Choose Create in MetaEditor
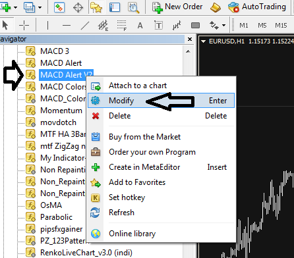294x258 pixels. click(x=161, y=167)
